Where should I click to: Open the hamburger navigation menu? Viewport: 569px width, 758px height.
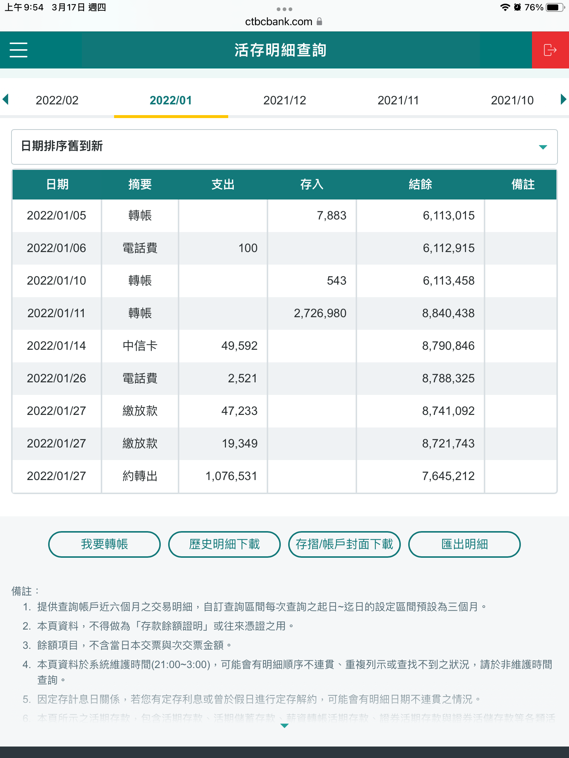19,50
